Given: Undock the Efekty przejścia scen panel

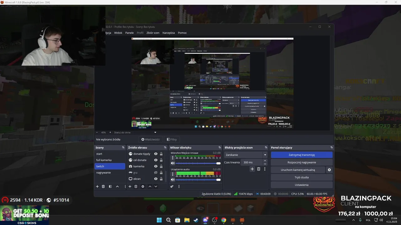Looking at the screenshot, I should point(266,147).
